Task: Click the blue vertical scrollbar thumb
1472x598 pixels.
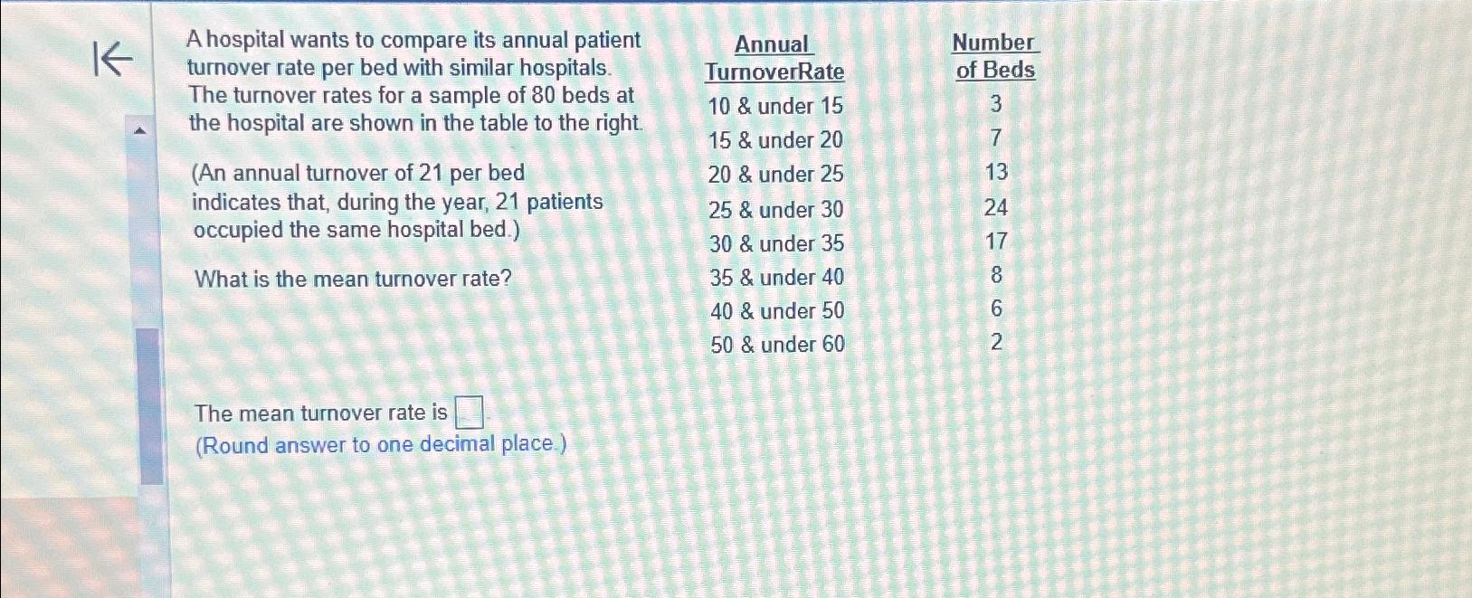Action: pyautogui.click(x=152, y=406)
